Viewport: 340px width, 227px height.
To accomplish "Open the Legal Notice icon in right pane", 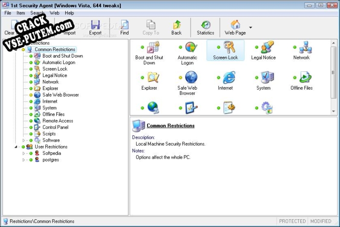I will tap(264, 50).
